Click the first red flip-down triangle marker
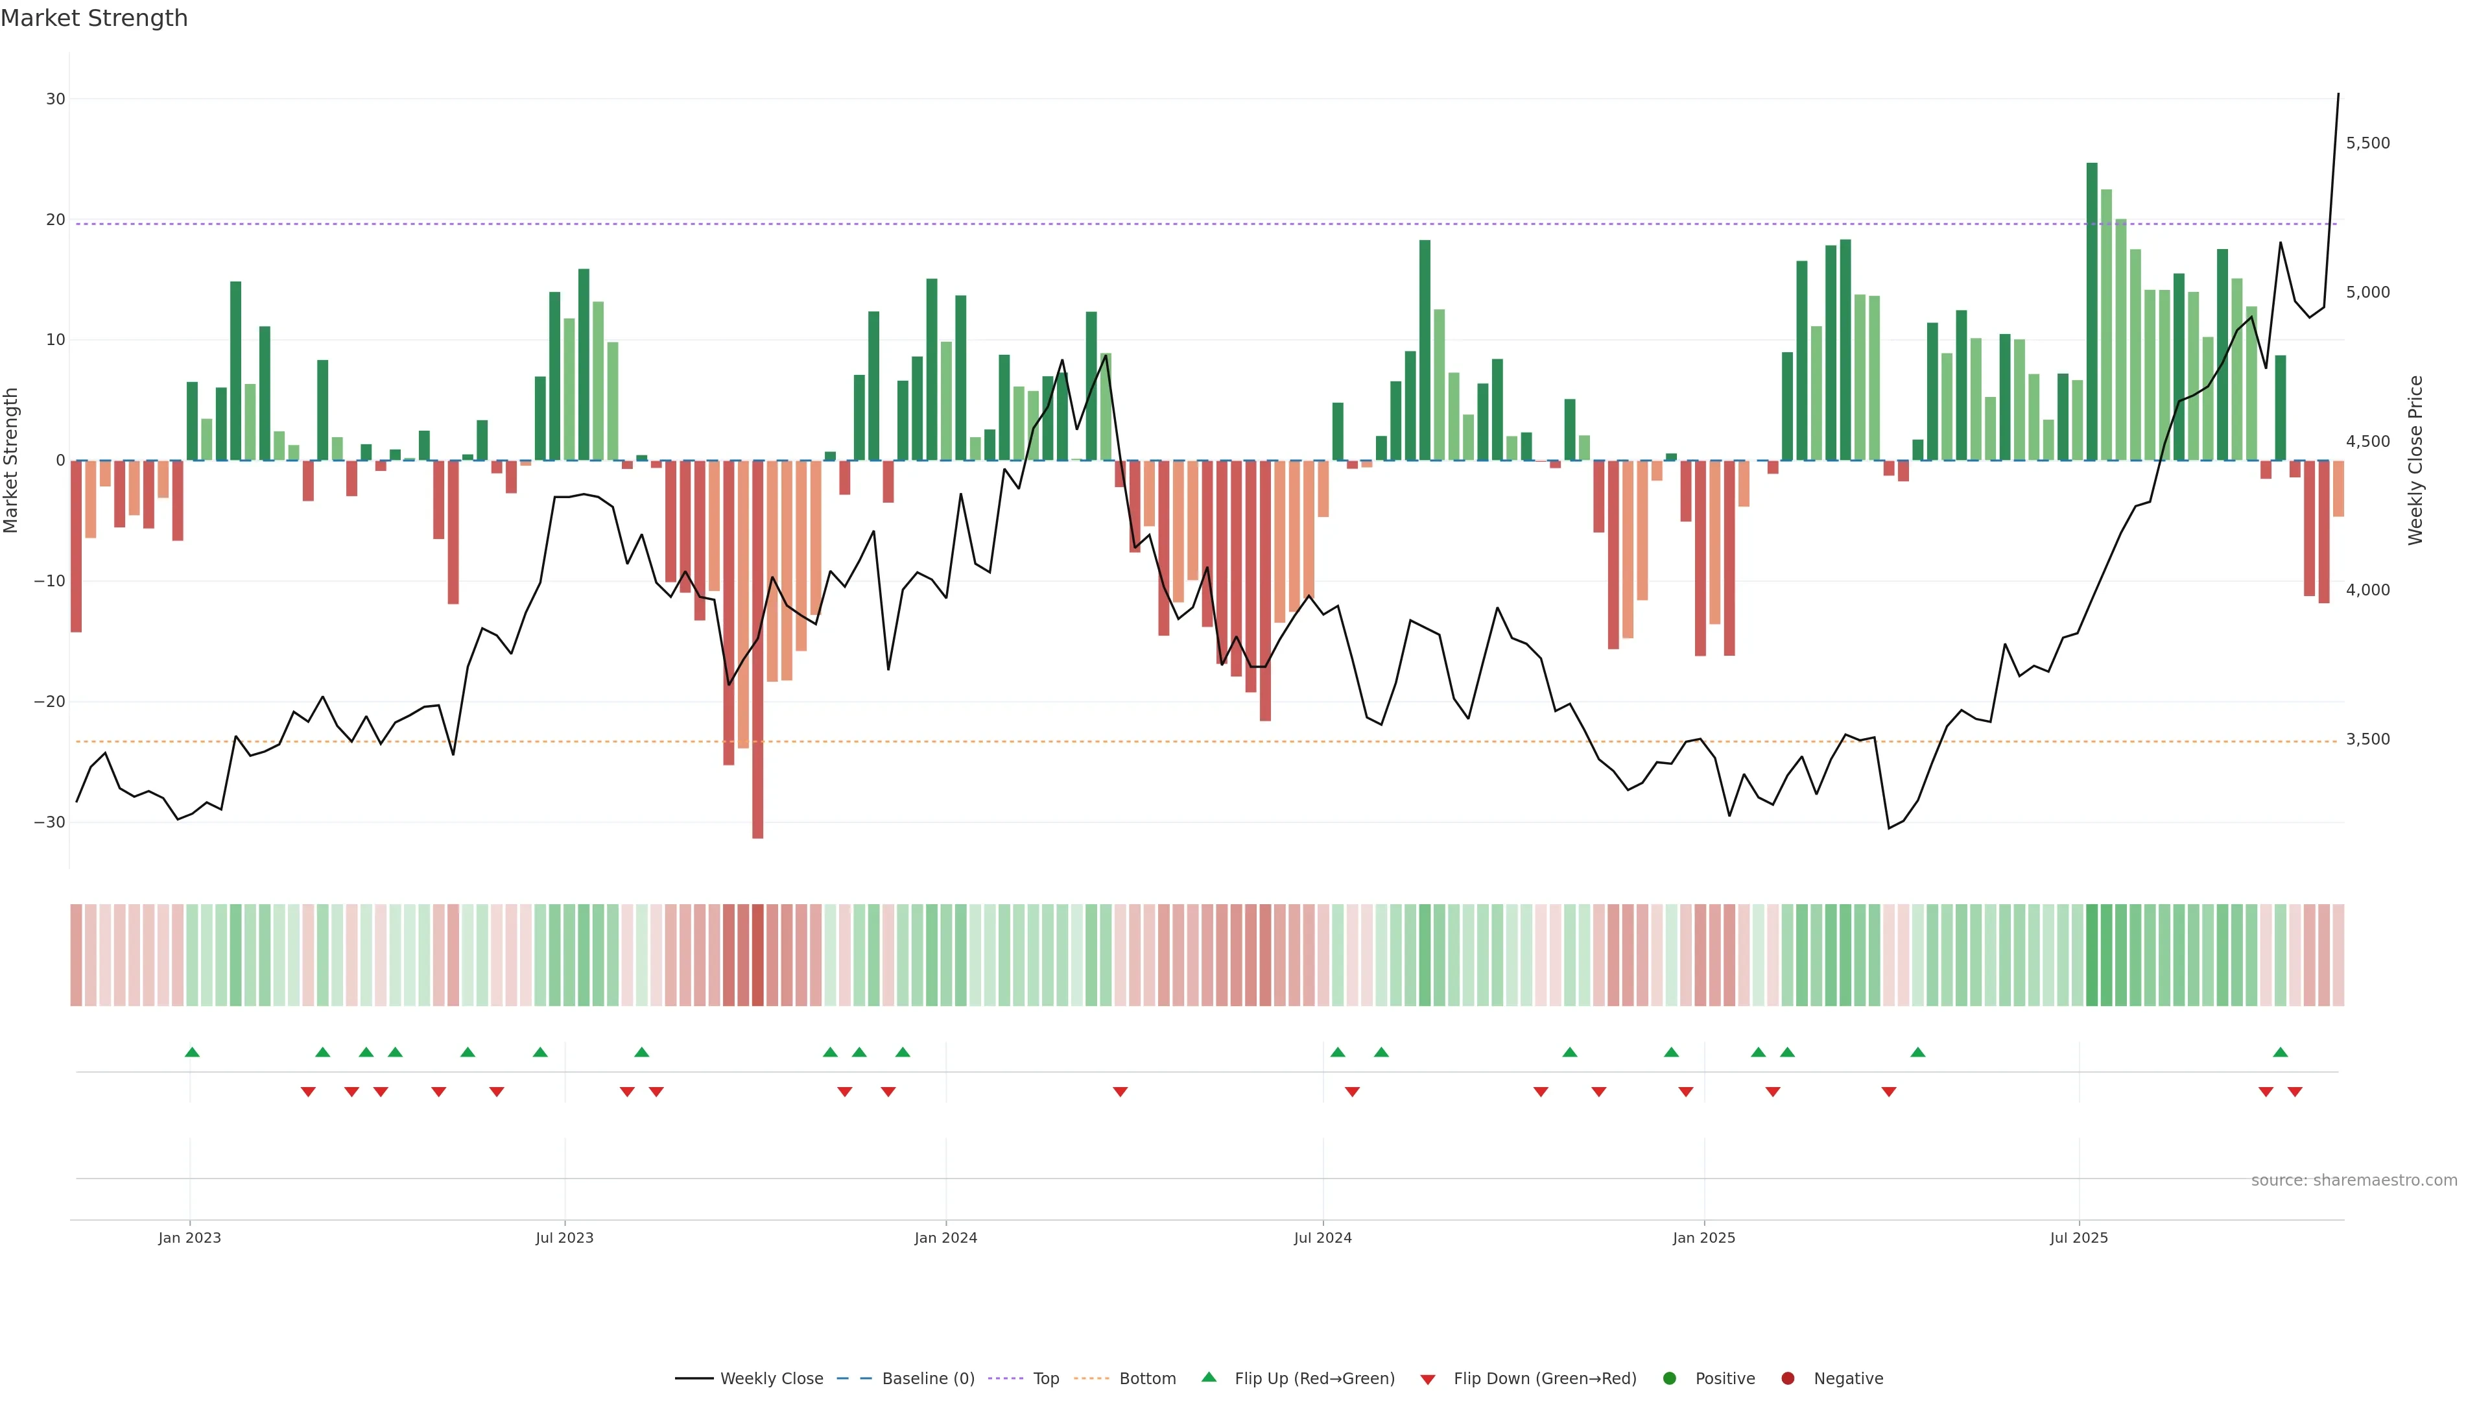2490x1401 pixels. (309, 1092)
